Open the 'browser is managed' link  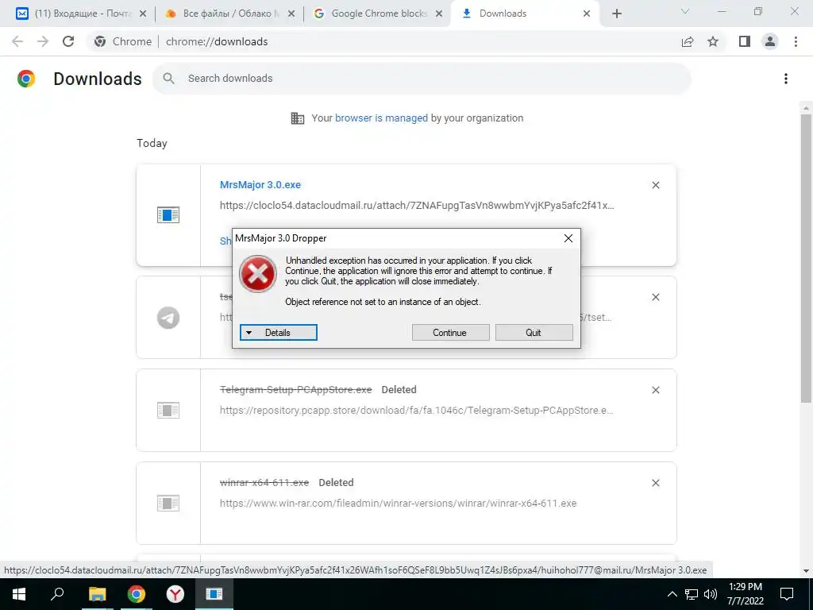point(382,118)
